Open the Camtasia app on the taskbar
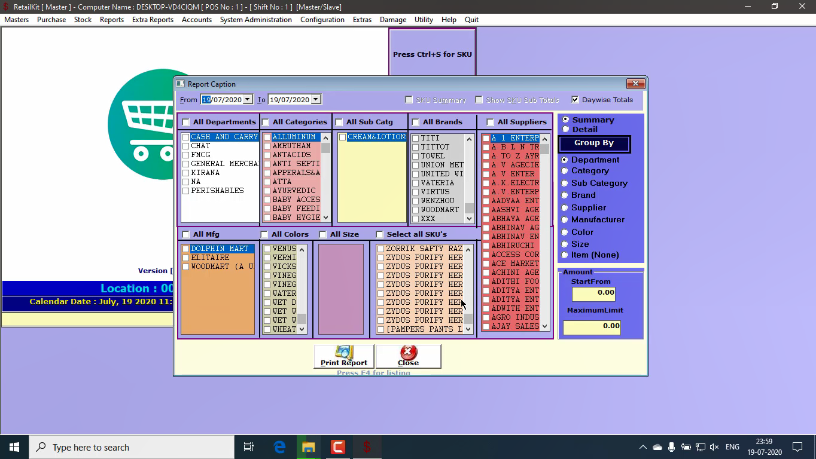 tap(338, 447)
